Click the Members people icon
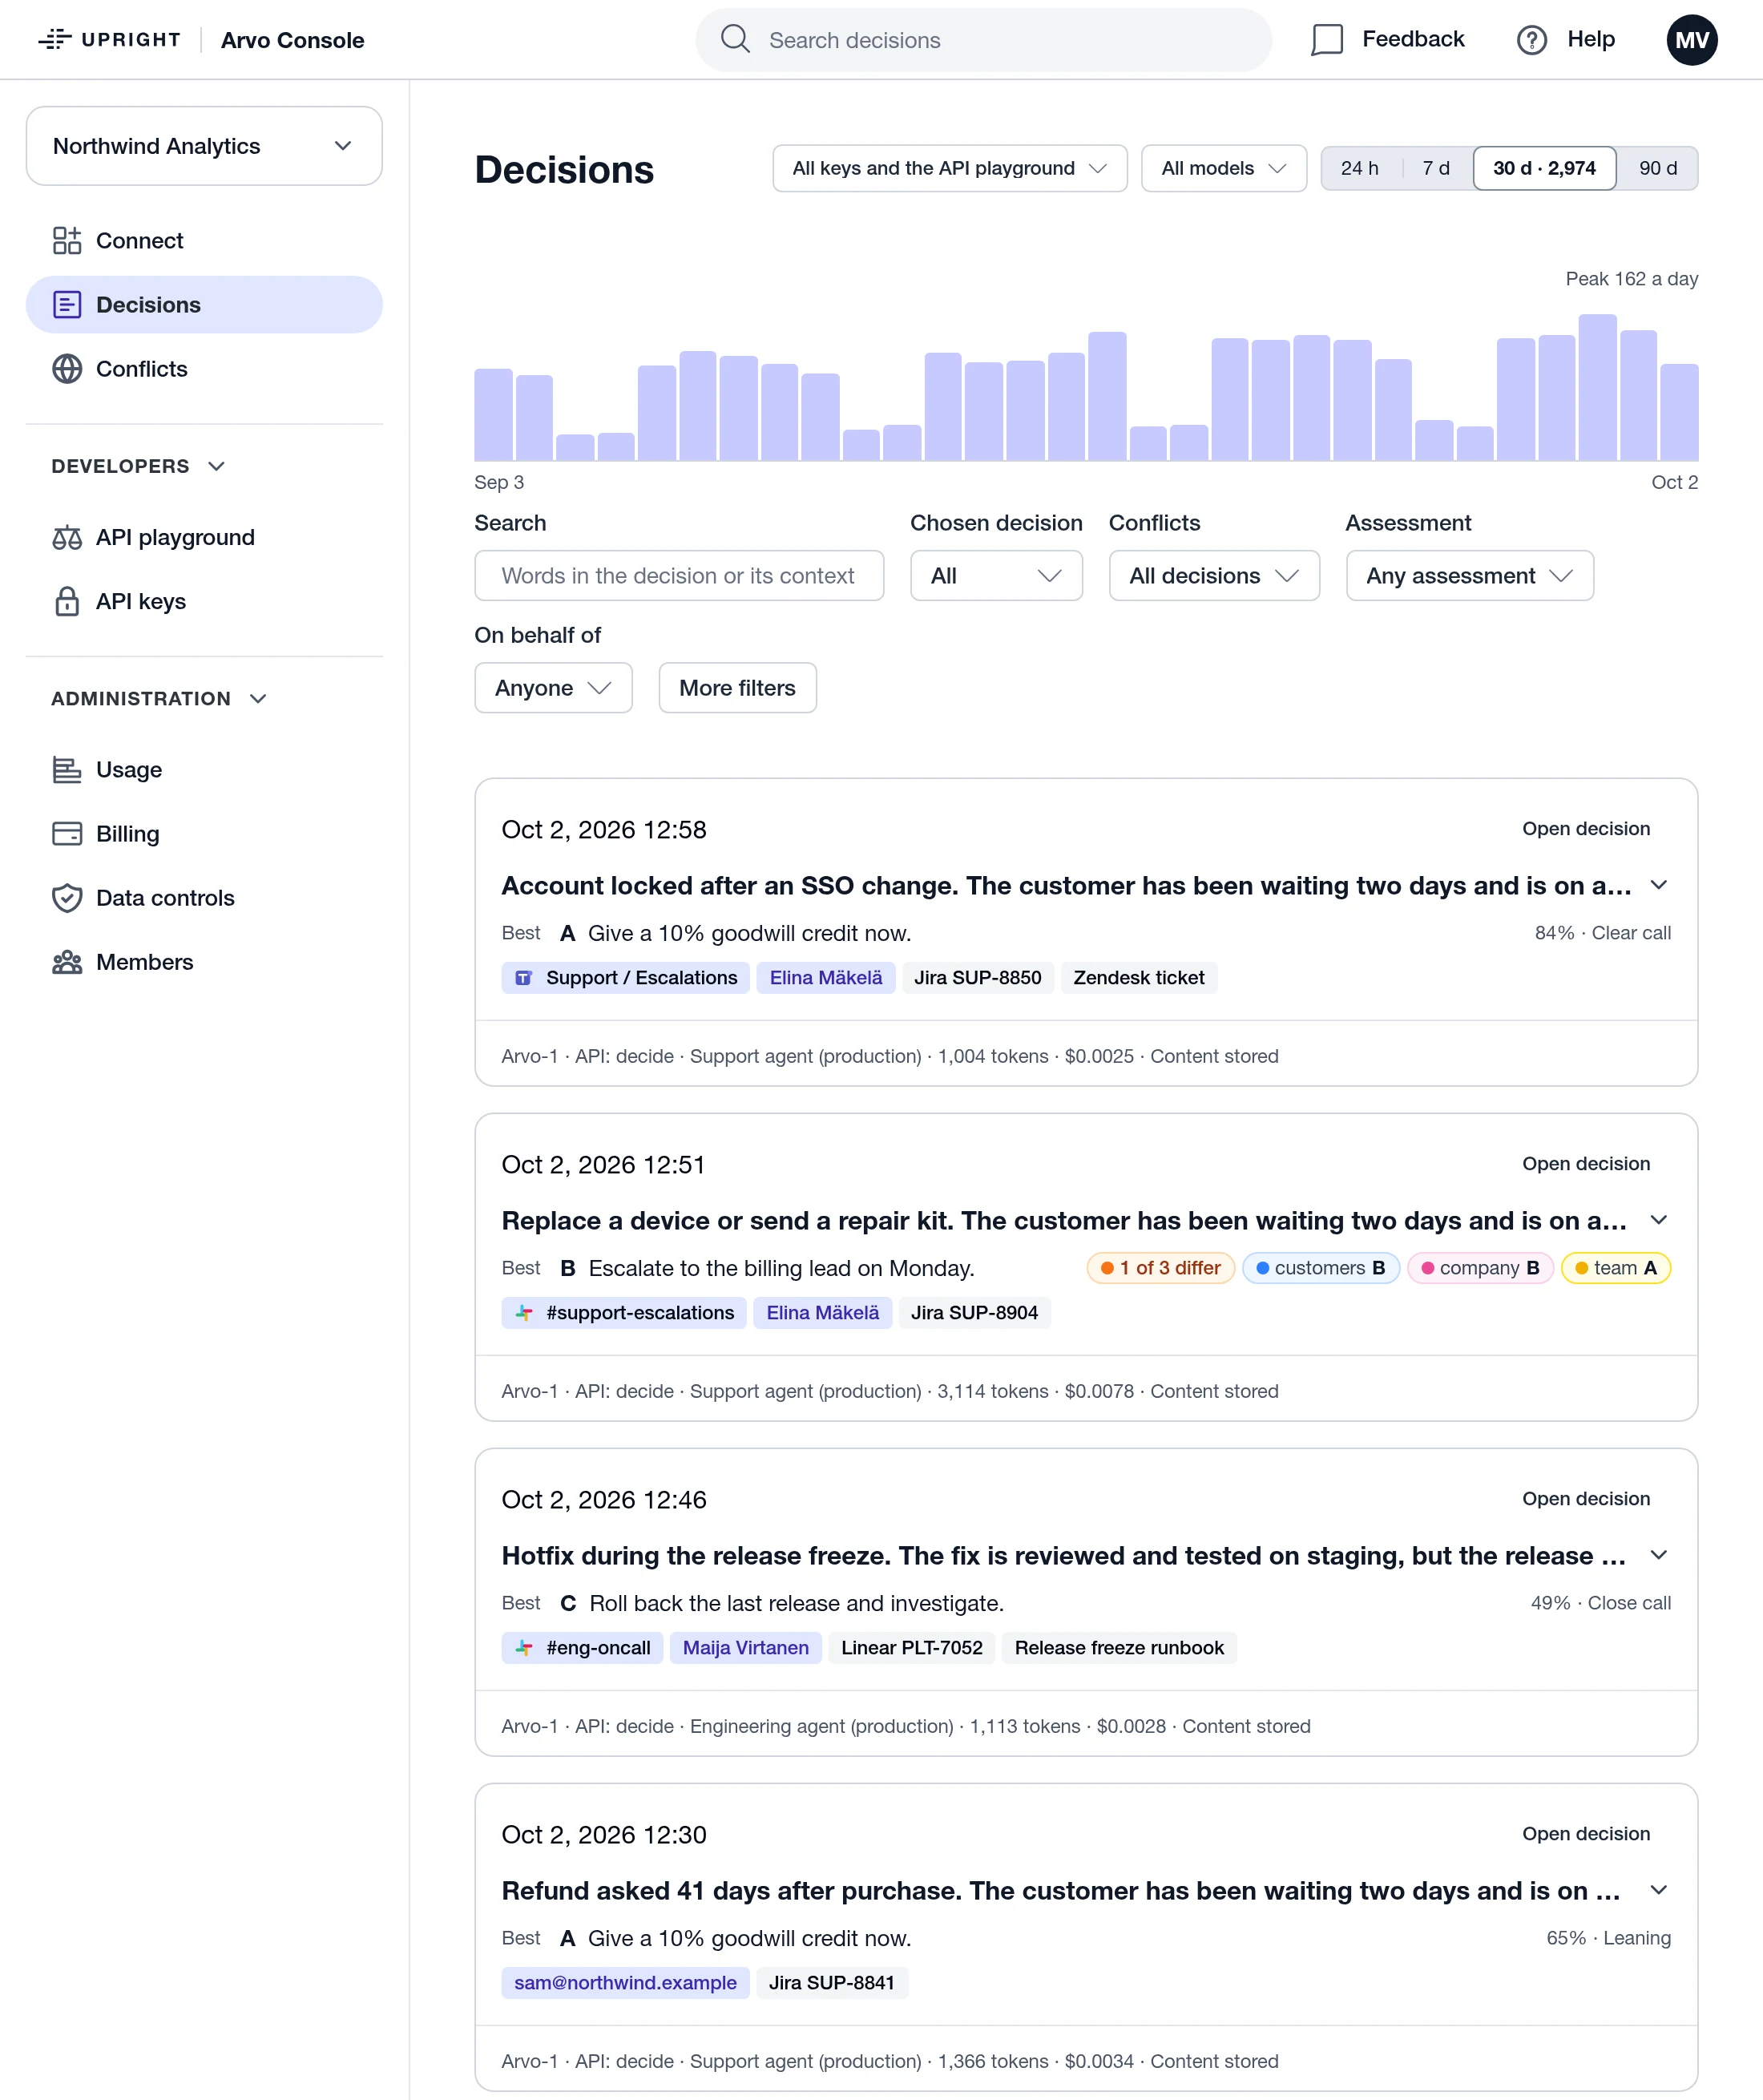Screen dimensions: 1763x2100 coord(67,961)
